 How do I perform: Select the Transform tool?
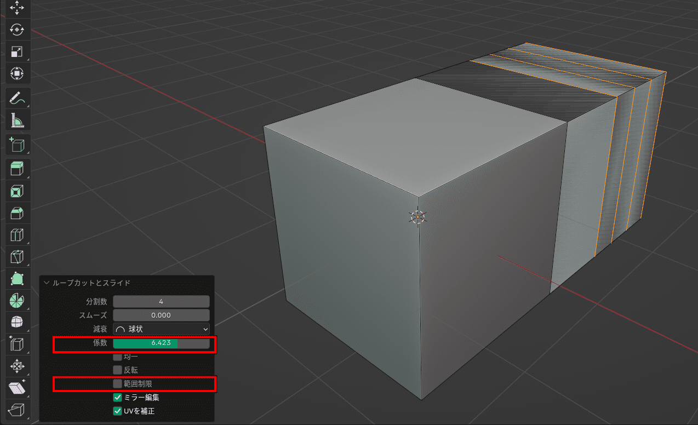tap(17, 73)
